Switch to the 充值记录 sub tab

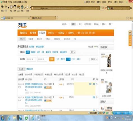click(31, 39)
